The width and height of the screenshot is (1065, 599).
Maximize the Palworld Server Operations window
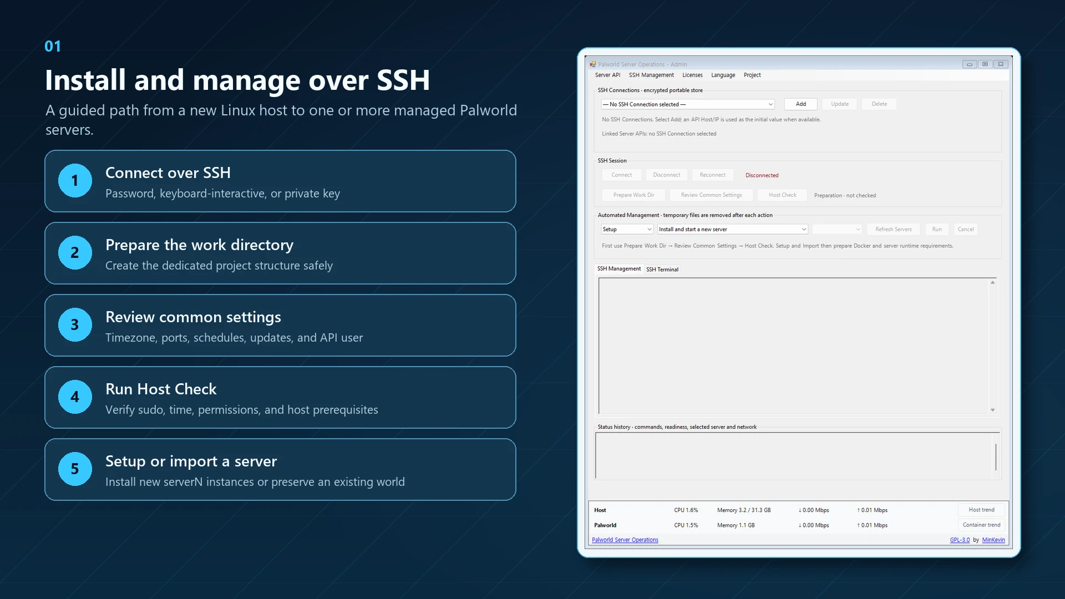point(985,64)
